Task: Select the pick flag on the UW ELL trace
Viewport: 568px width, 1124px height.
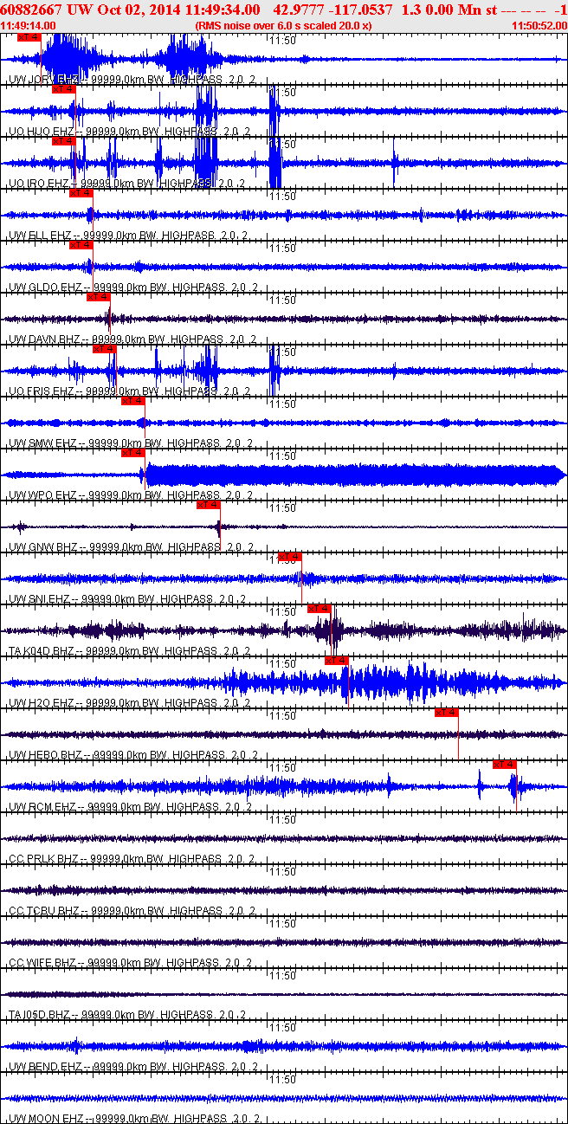Action: click(x=81, y=193)
